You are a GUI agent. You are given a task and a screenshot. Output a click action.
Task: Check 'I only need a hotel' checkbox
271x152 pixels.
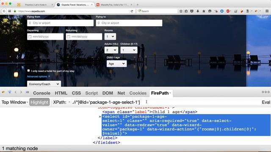pyautogui.click(x=28, y=71)
